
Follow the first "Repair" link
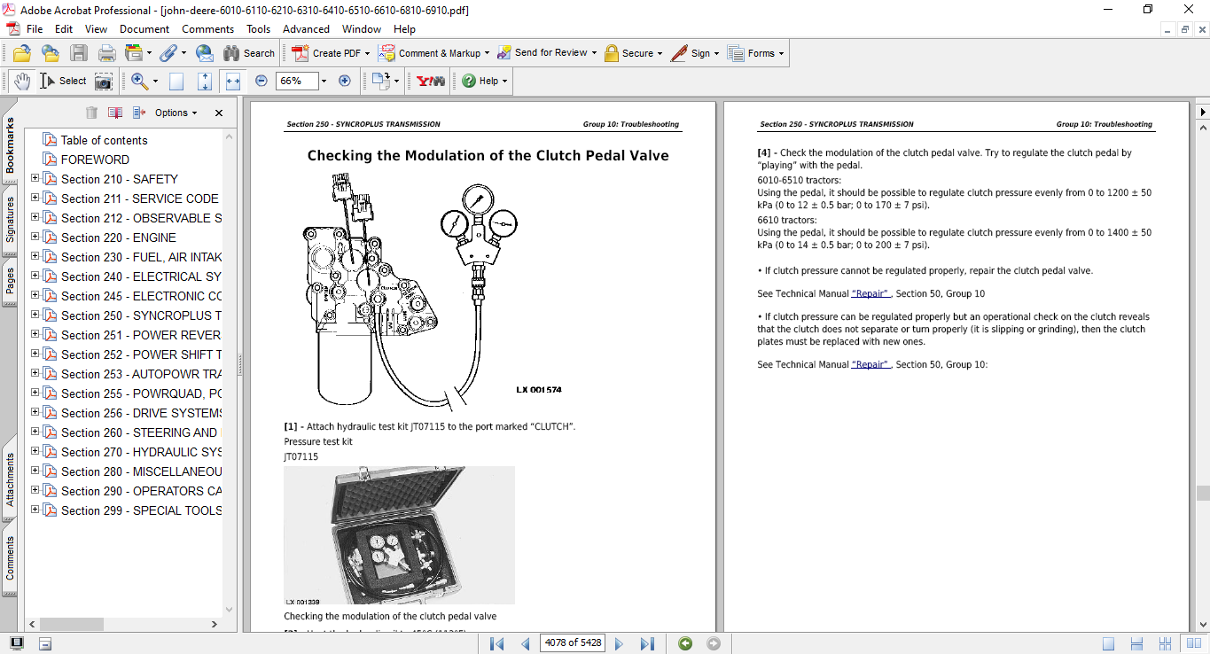870,293
